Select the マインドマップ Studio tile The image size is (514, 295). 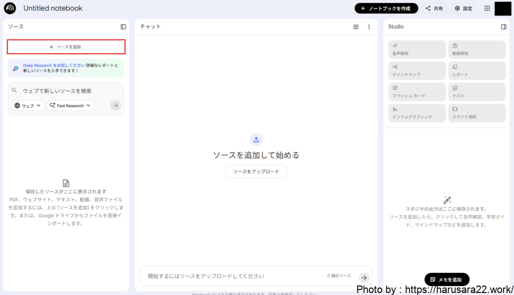(417, 71)
